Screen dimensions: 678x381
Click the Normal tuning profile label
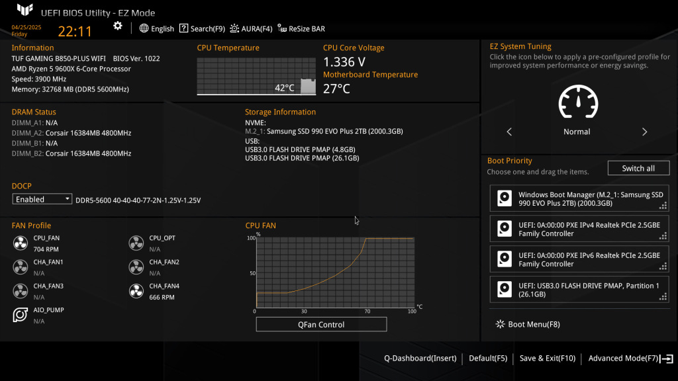click(577, 132)
